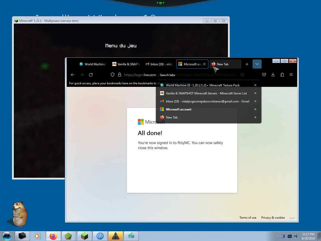Go back in Firefox history
Viewport: 321px width, 241px height.
coord(73,75)
